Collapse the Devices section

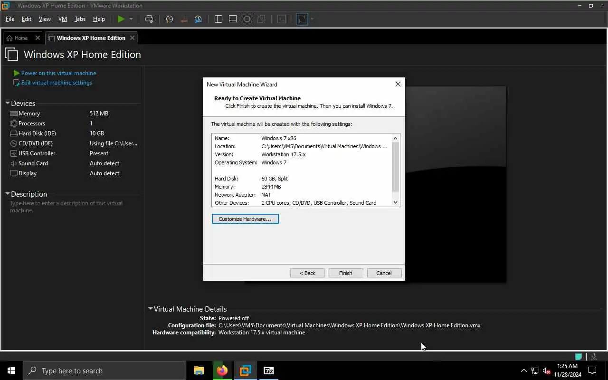tap(8, 103)
